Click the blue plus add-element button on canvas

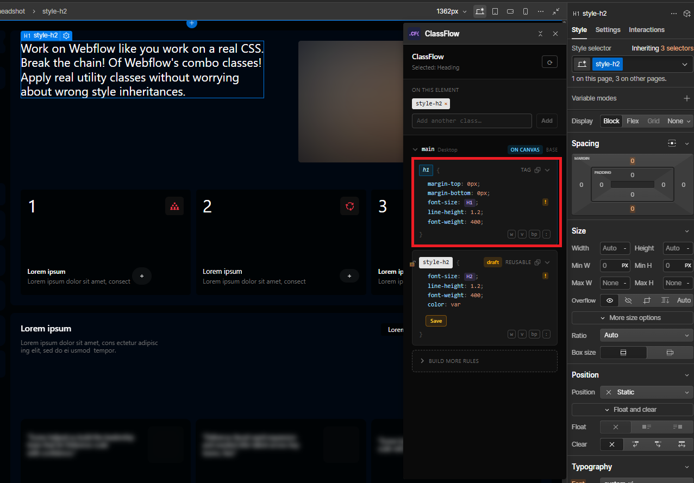coord(191,23)
